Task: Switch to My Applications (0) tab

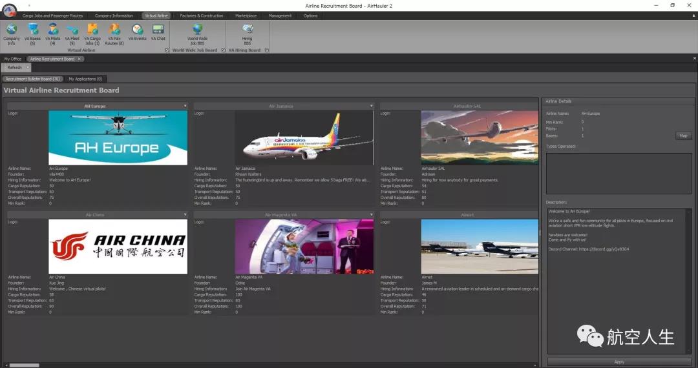Action: pyautogui.click(x=85, y=79)
